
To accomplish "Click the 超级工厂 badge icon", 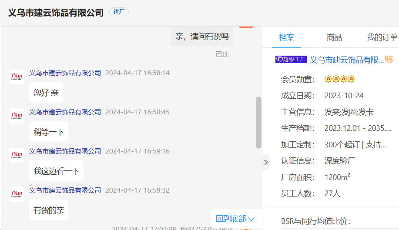I will 291,60.
